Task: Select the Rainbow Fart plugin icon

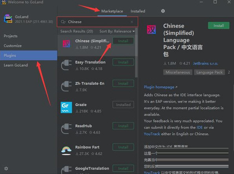Action: tap(66, 150)
